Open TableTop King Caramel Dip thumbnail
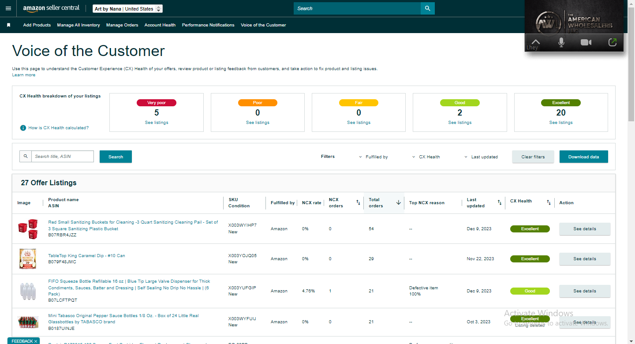Screen dimensions: 635x344 click(27, 259)
